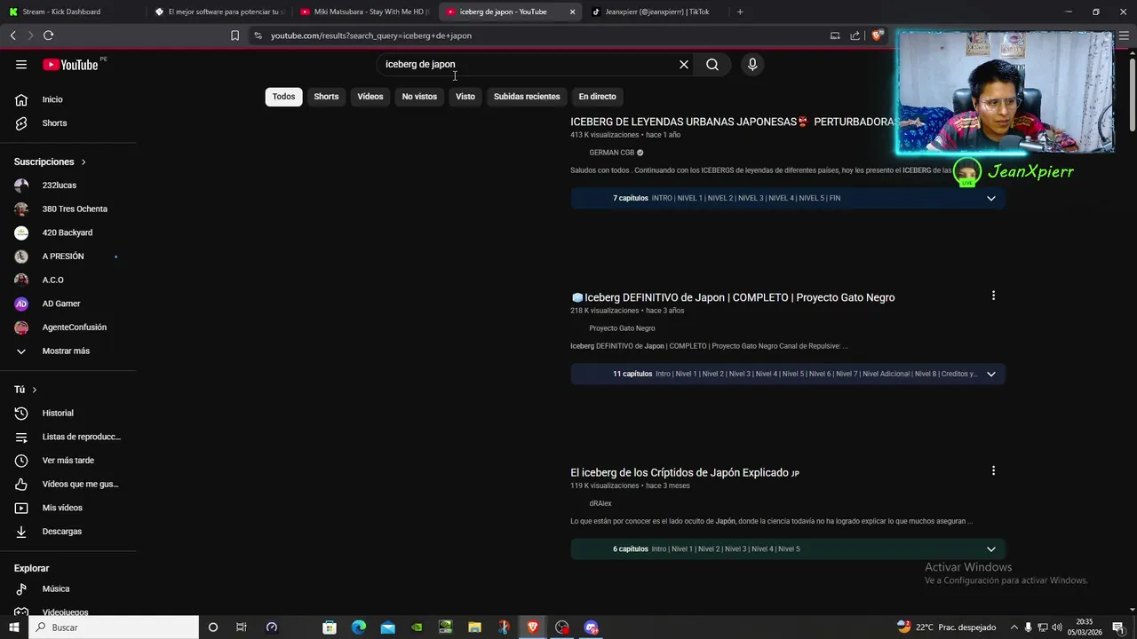The image size is (1137, 639).
Task: Select the Subidas recientes filter chip
Action: pos(527,97)
